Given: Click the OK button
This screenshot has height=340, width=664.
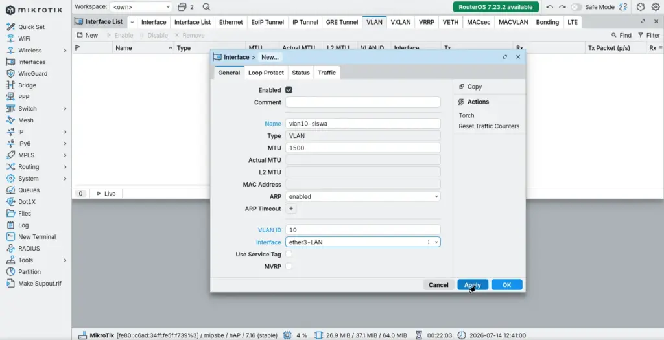Looking at the screenshot, I should [x=507, y=285].
